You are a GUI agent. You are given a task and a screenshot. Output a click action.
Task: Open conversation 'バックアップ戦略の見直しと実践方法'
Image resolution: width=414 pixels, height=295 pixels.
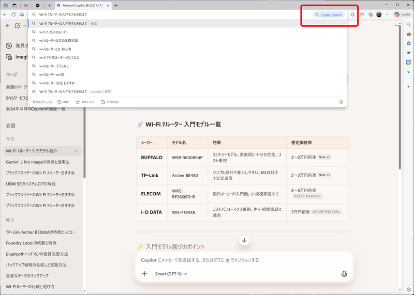coord(36,265)
